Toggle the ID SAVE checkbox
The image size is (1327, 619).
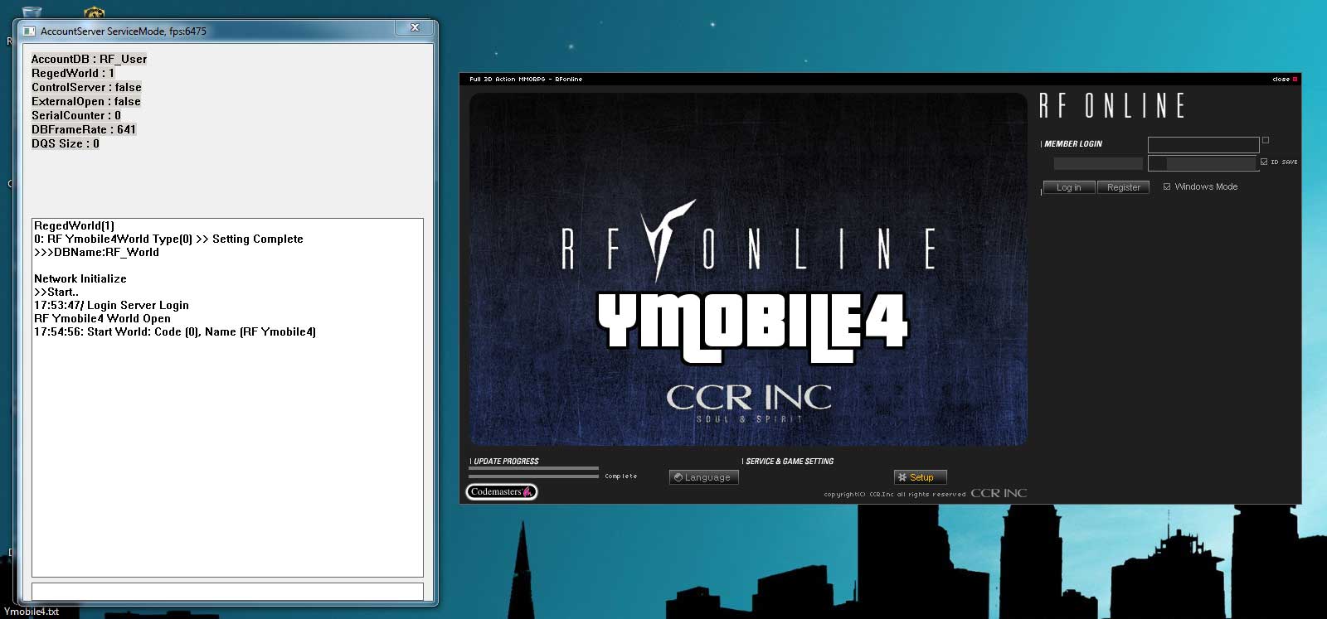click(x=1264, y=162)
